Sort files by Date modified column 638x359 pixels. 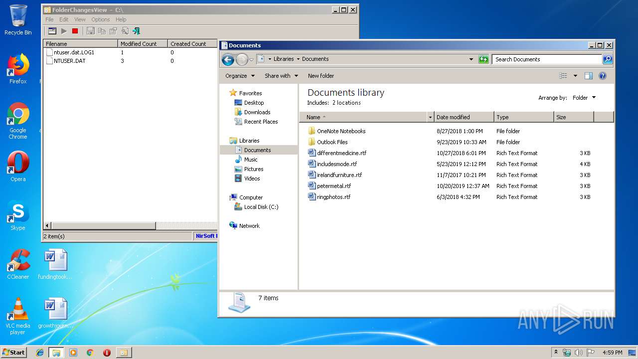coord(464,117)
